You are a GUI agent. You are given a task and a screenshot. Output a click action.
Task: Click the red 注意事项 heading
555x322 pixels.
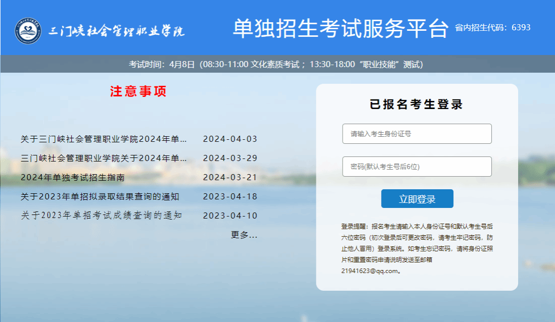[x=138, y=91]
